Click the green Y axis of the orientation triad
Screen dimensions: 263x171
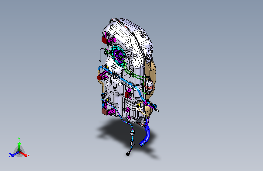point(19,146)
